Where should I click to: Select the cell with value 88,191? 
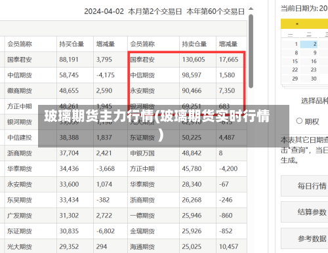click(75, 60)
